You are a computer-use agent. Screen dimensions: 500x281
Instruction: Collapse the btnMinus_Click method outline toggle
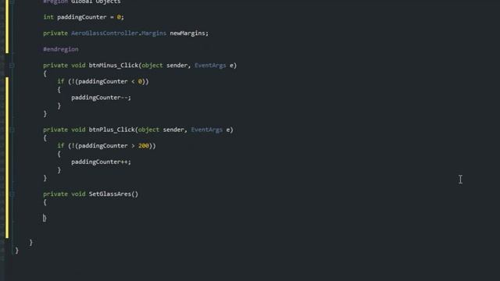[12, 66]
